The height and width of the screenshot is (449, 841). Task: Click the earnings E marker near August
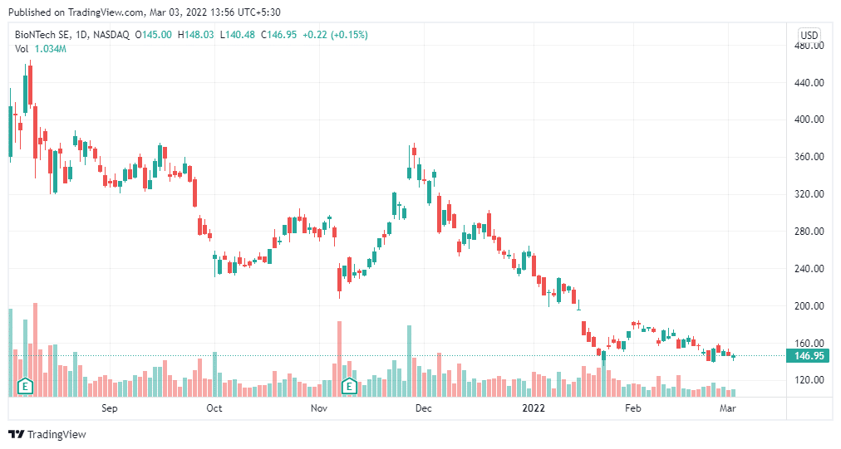pyautogui.click(x=25, y=386)
